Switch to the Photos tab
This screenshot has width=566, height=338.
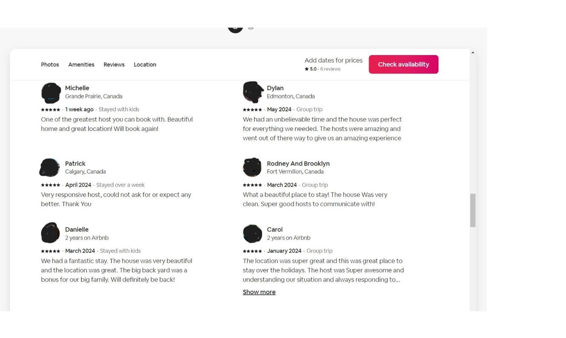coord(50,65)
